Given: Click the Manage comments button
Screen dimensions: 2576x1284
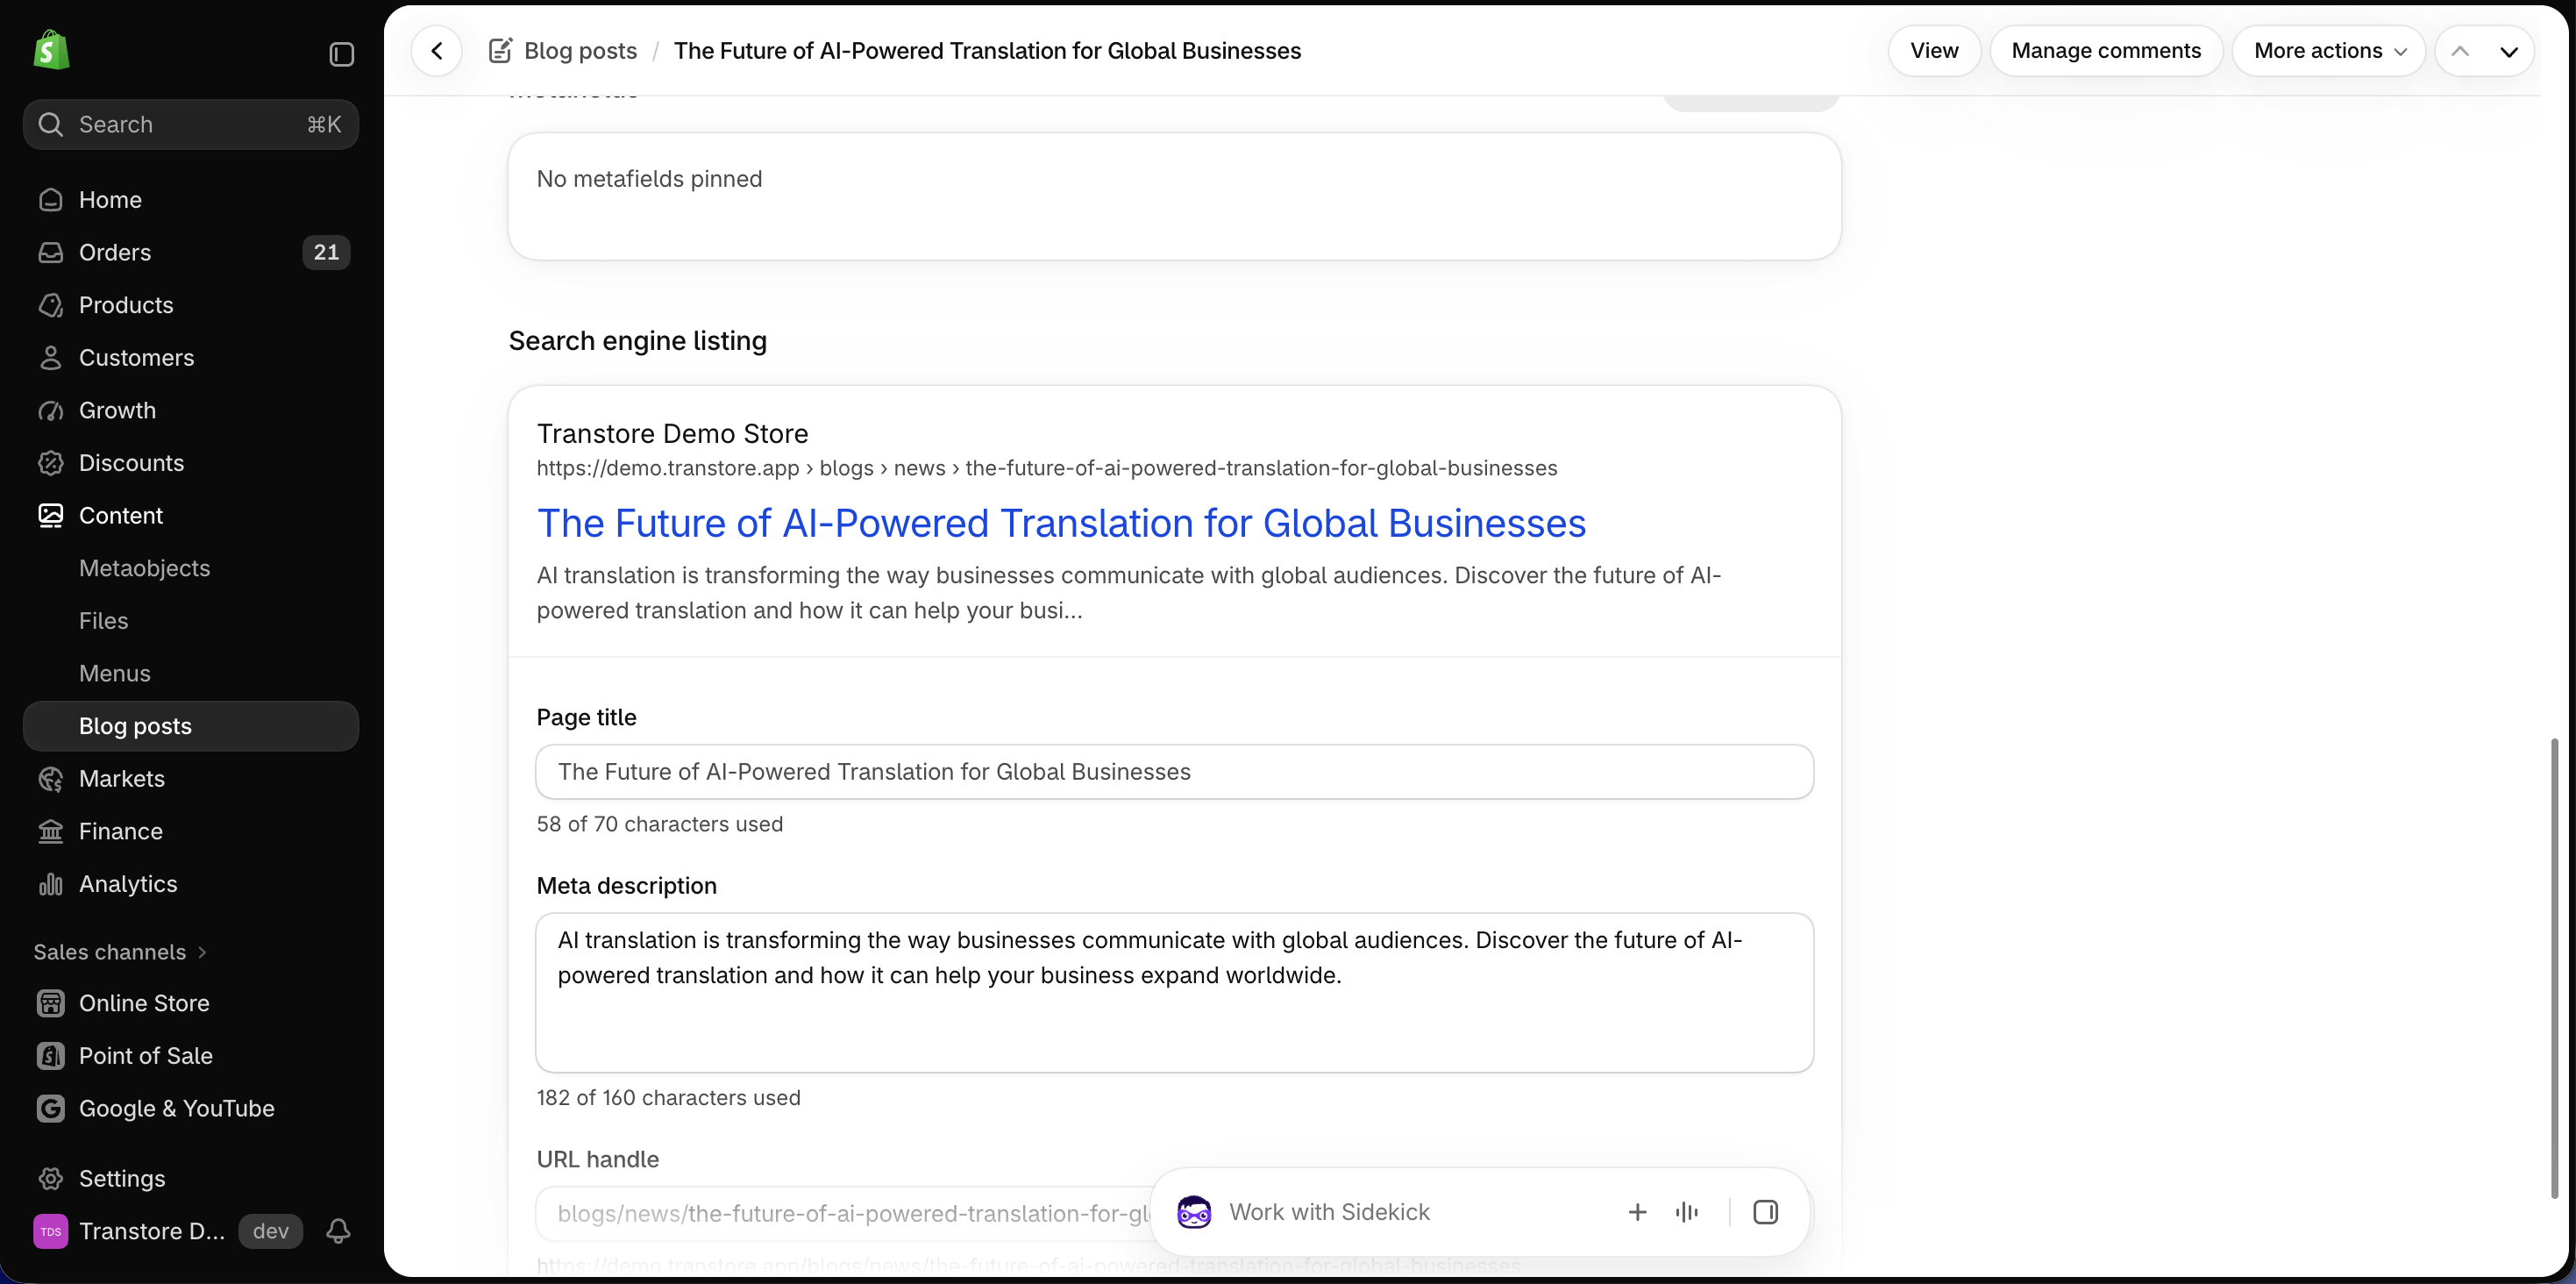Looking at the screenshot, I should [2106, 51].
